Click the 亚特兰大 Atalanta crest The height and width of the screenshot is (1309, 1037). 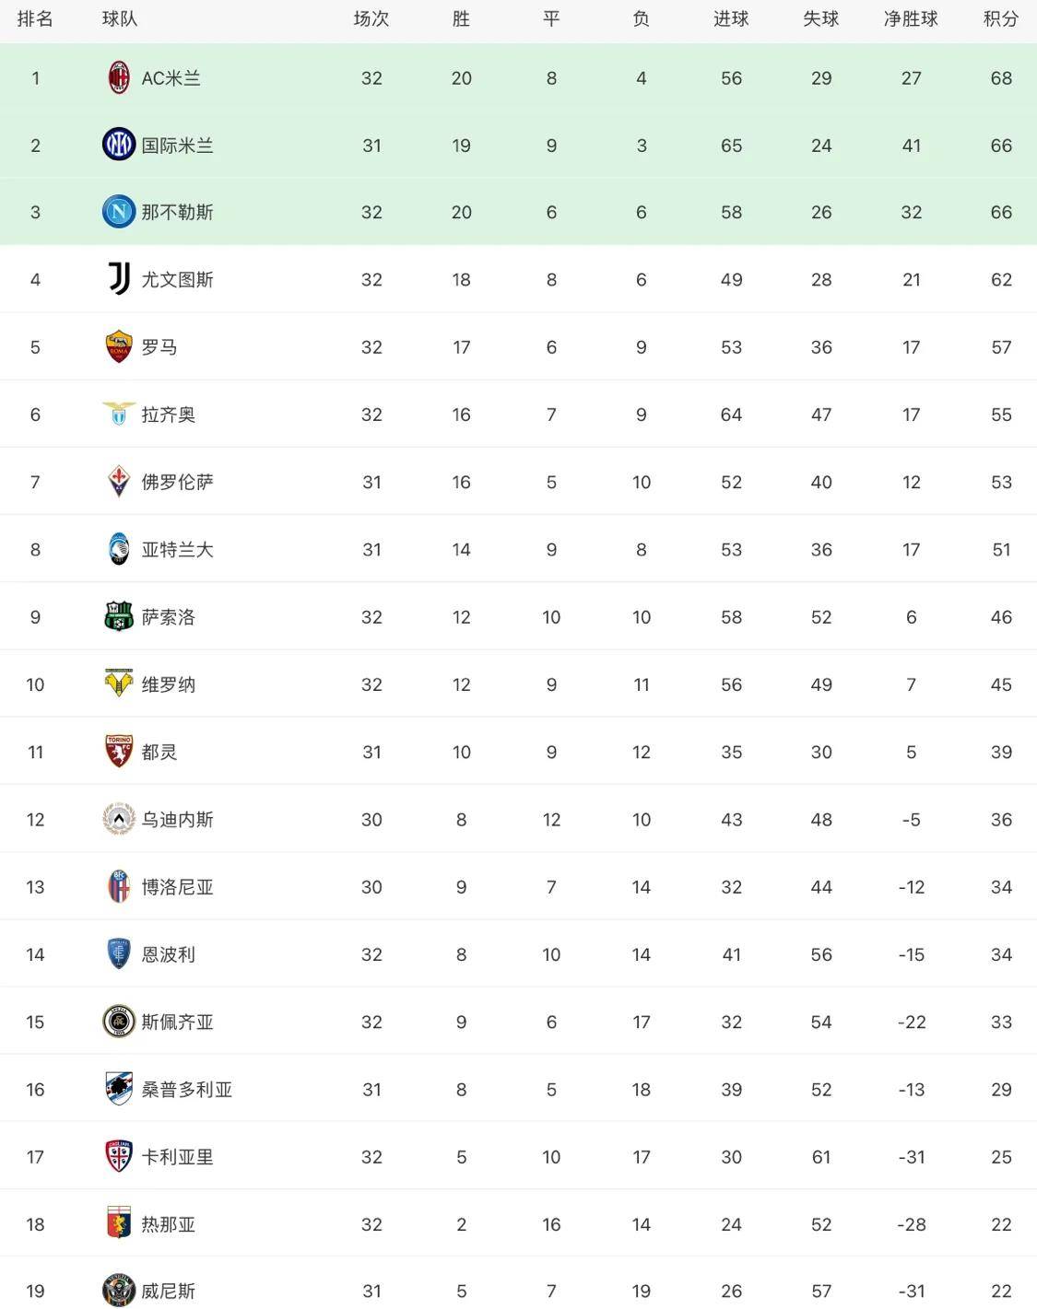[119, 549]
